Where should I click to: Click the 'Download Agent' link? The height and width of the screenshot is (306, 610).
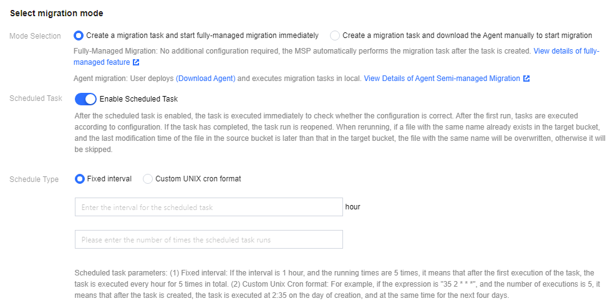[x=206, y=79]
